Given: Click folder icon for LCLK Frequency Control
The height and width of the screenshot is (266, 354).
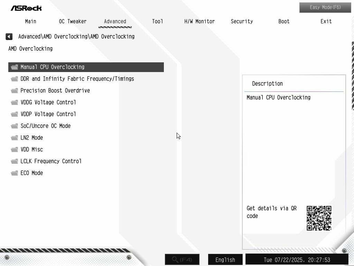Looking at the screenshot, I should click(15, 161).
